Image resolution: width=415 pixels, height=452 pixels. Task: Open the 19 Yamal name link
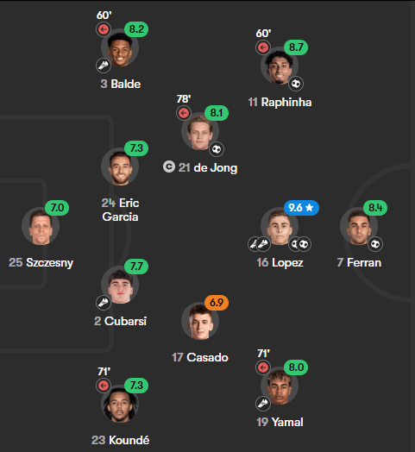coord(280,422)
